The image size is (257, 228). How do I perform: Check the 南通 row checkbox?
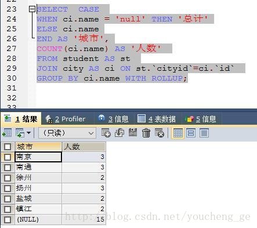tap(8, 167)
